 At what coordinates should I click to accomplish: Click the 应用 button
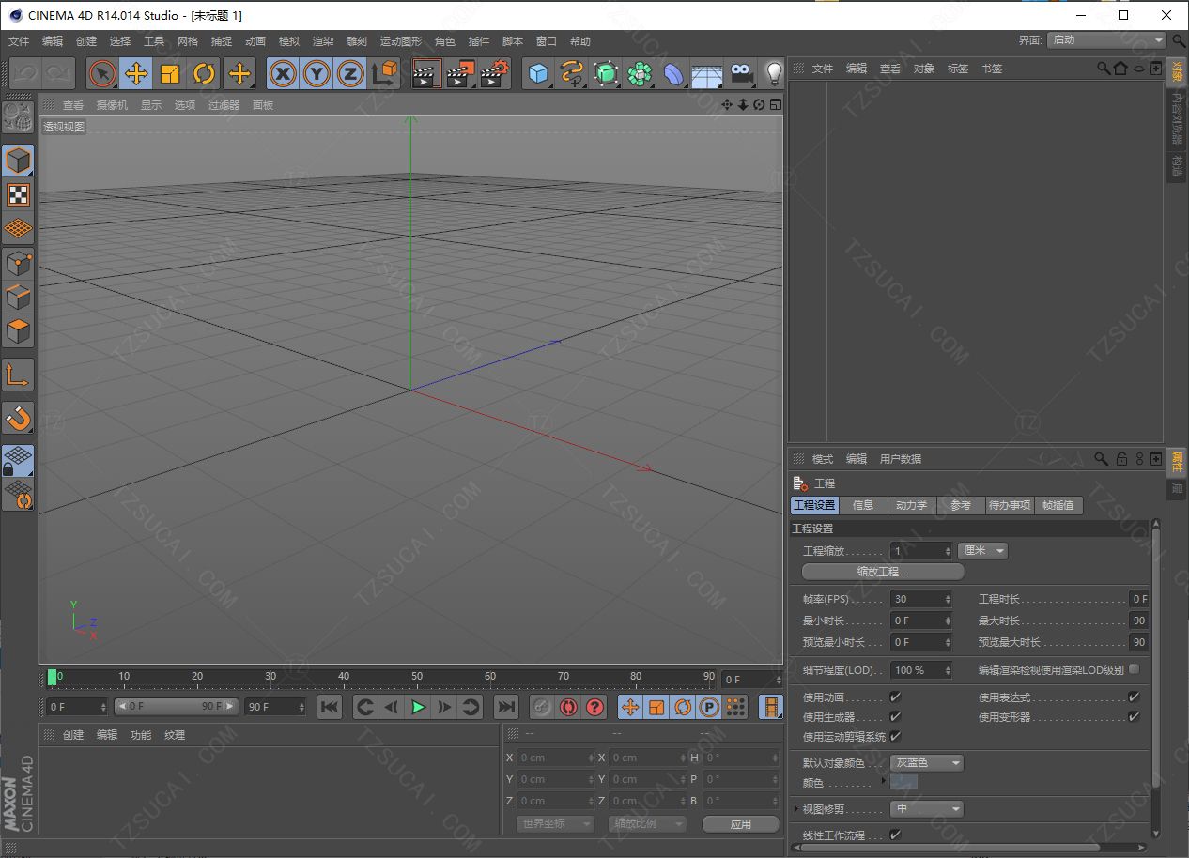740,824
